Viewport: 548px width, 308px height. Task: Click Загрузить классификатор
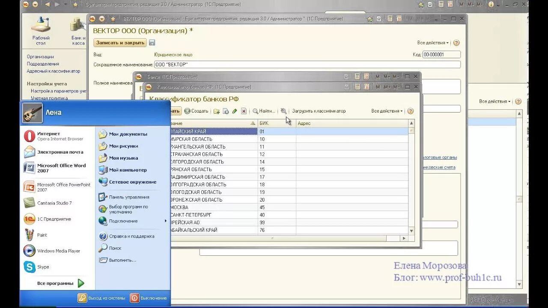[x=319, y=111]
